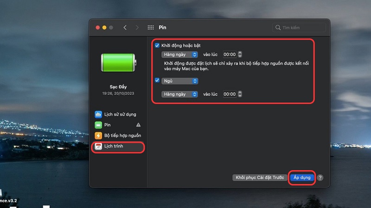This screenshot has height=208, width=371.
Task: Select Lịch trình calendar icon in sidebar
Action: point(98,147)
